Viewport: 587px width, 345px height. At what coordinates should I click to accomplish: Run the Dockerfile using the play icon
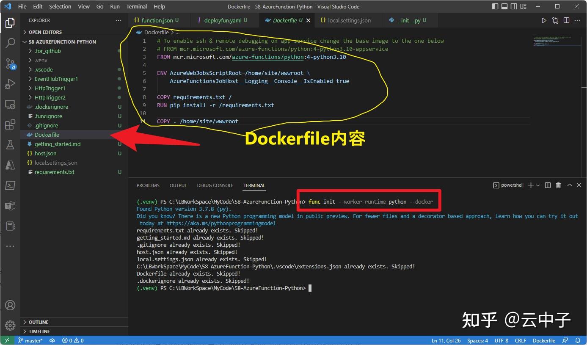pyautogui.click(x=544, y=20)
